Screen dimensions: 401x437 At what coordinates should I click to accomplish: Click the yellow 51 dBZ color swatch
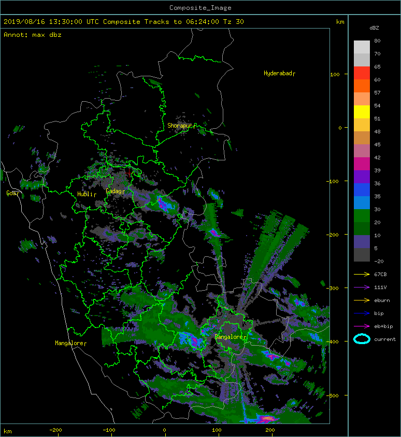pyautogui.click(x=362, y=112)
